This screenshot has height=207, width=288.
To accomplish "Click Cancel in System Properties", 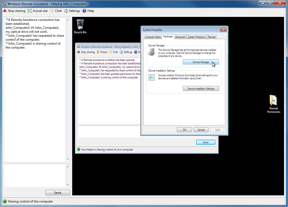I will [201, 130].
